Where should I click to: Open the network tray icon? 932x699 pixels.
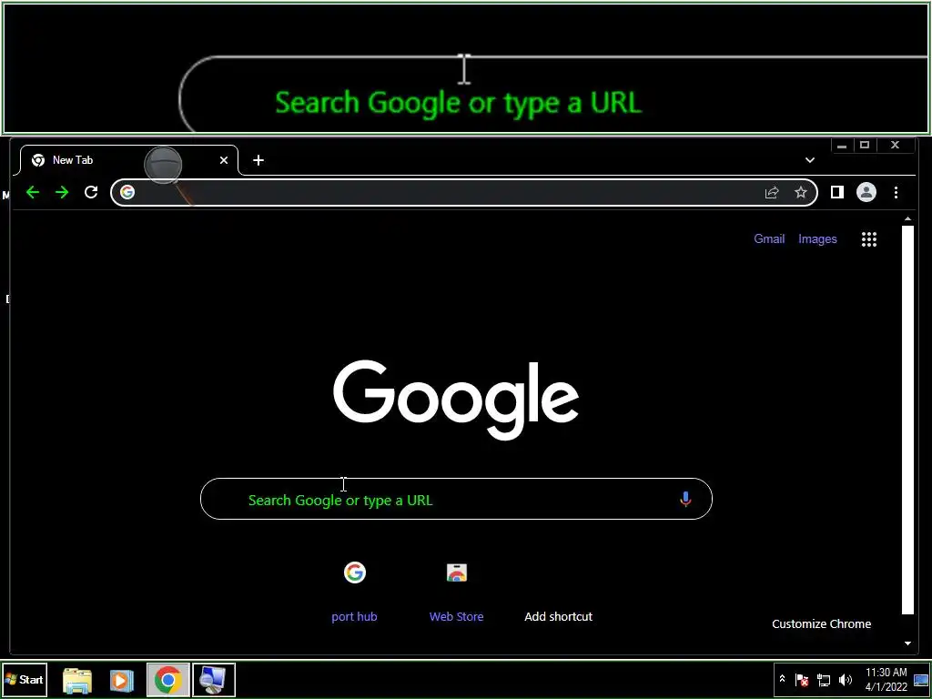click(x=823, y=679)
